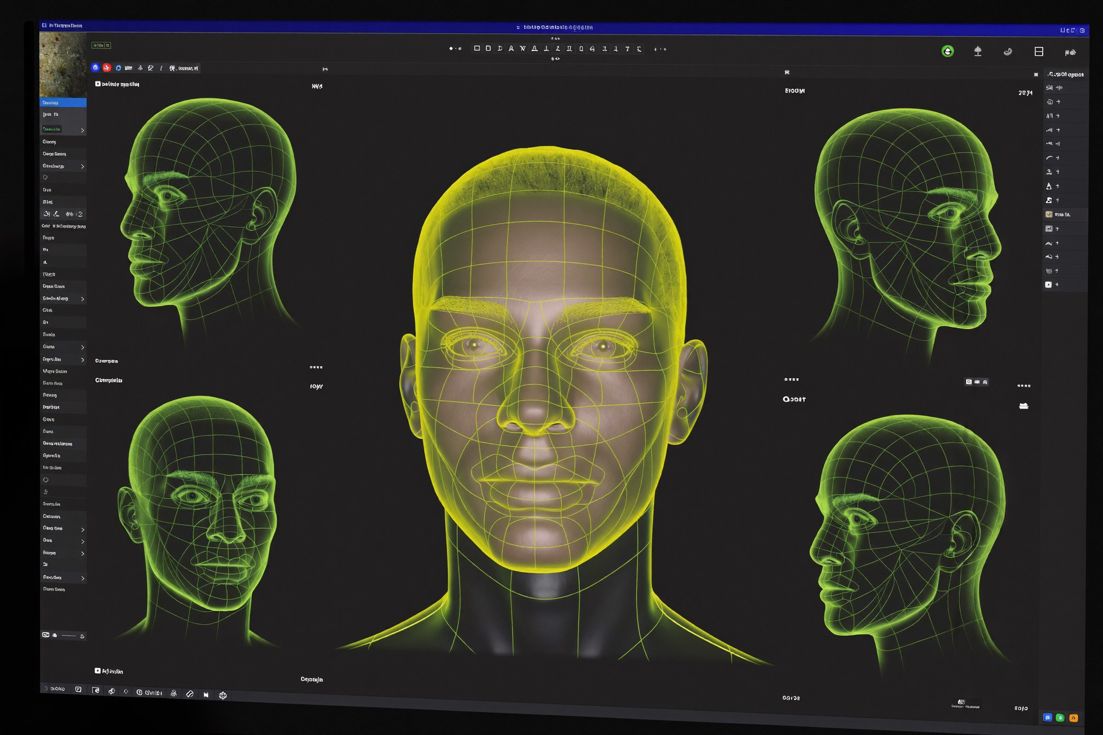
Task: Click the white square icon in last right-panel row
Action: pos(1048,284)
